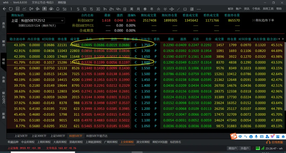Screen dimensions: 286x153
Task: Click the 期权趋势下单 link
Action: pos(263,20)
